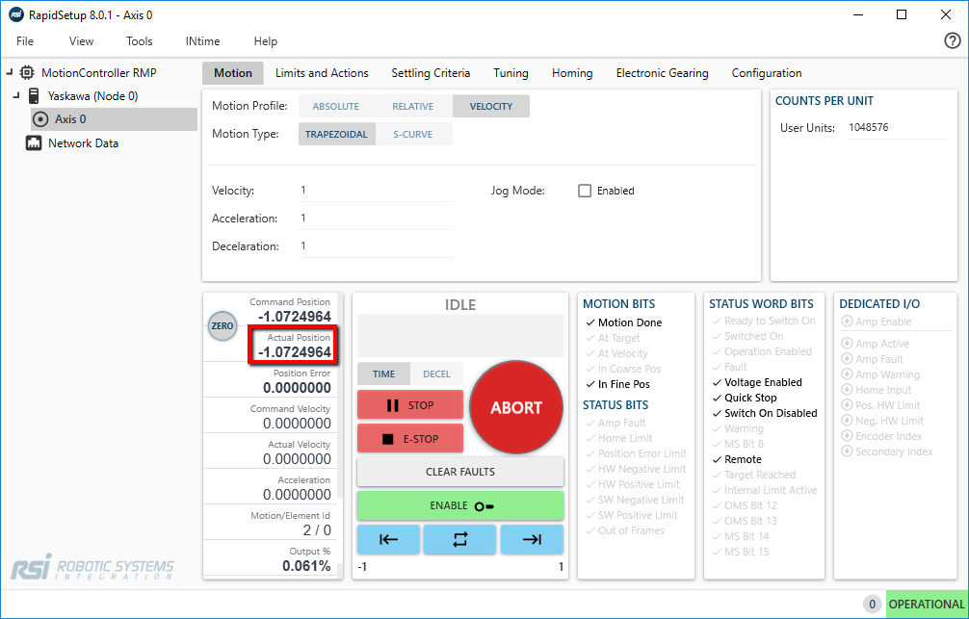The height and width of the screenshot is (619, 969).
Task: Select the VELOCITY motion profile
Action: [490, 106]
